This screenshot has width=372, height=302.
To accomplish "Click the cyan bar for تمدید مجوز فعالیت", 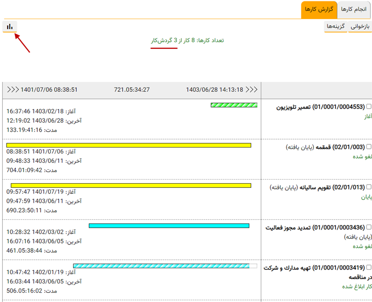I will click(x=169, y=226).
